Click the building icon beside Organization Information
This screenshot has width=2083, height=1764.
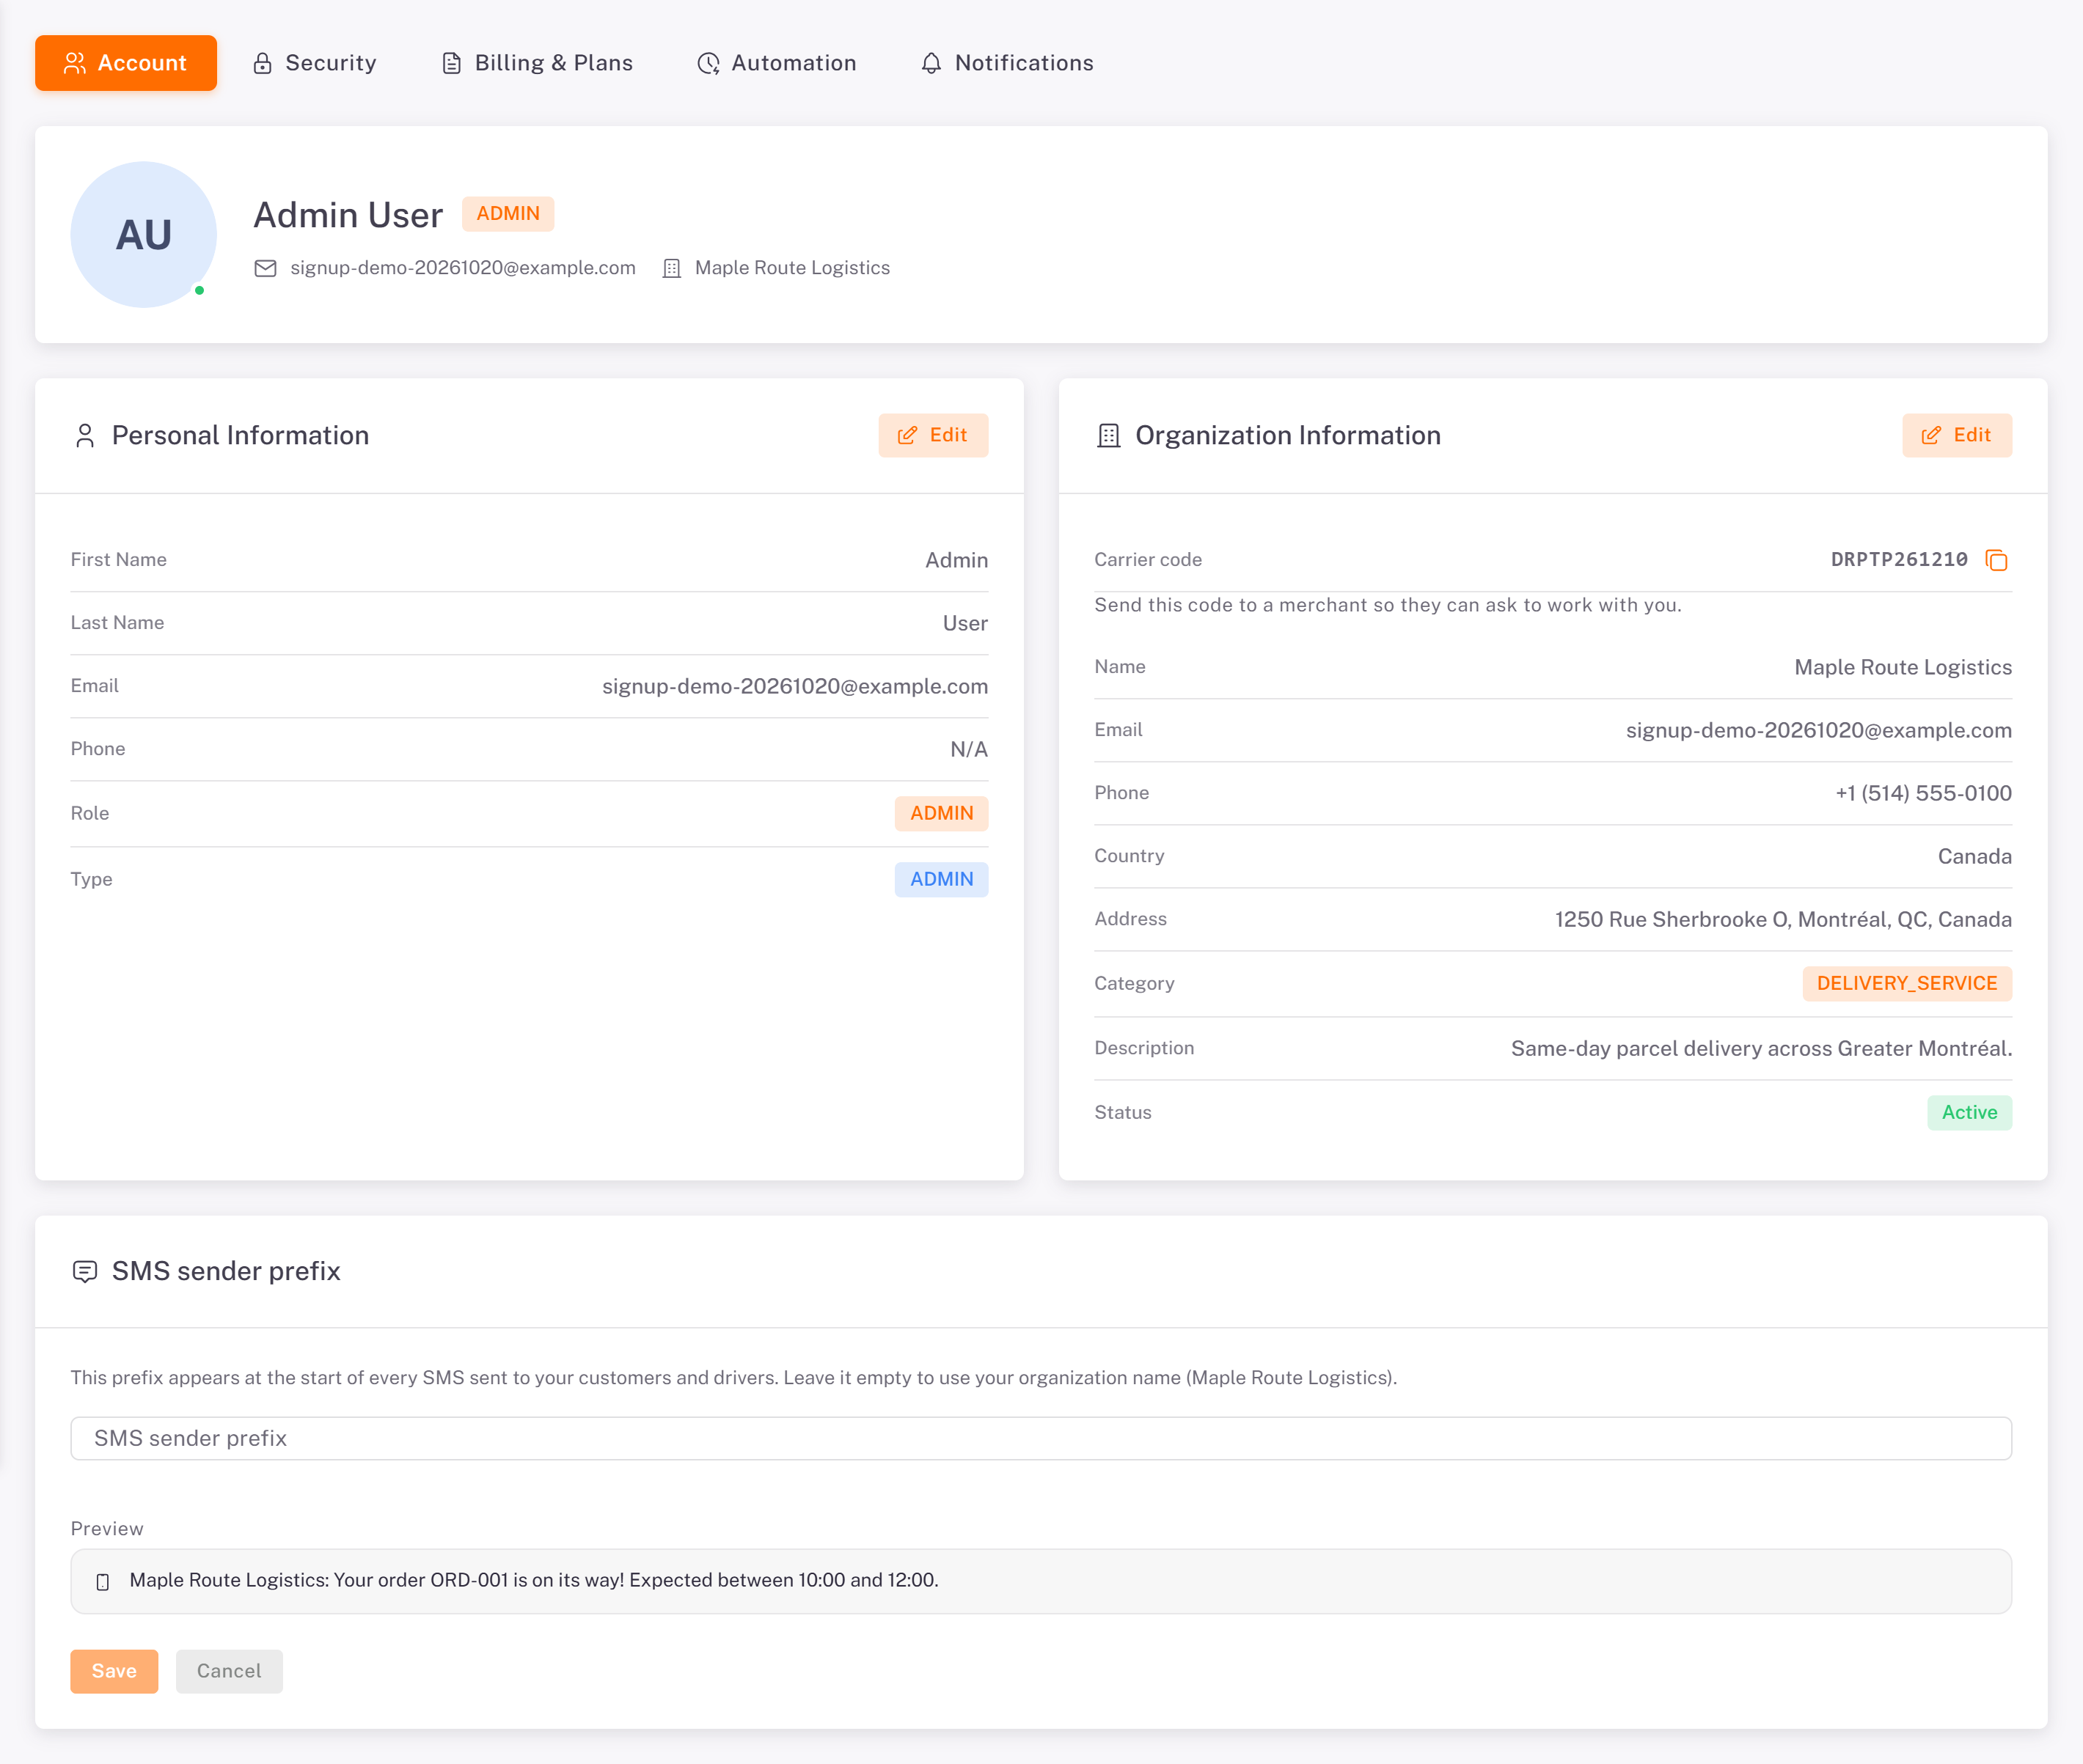pyautogui.click(x=1108, y=436)
